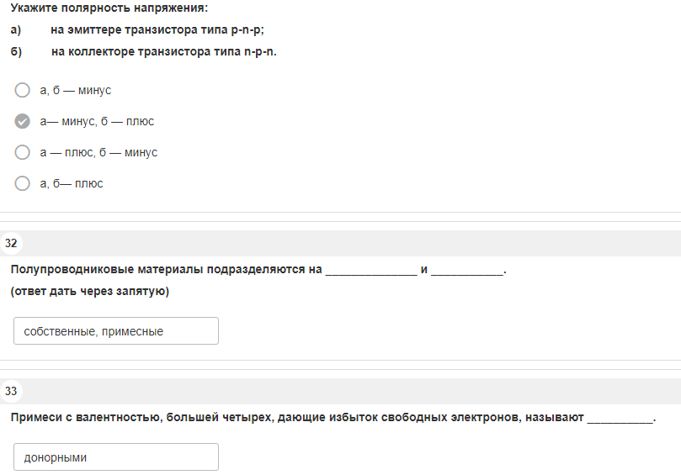
Task: Click answer label 'а — плюс, б — минус'
Action: tap(98, 153)
